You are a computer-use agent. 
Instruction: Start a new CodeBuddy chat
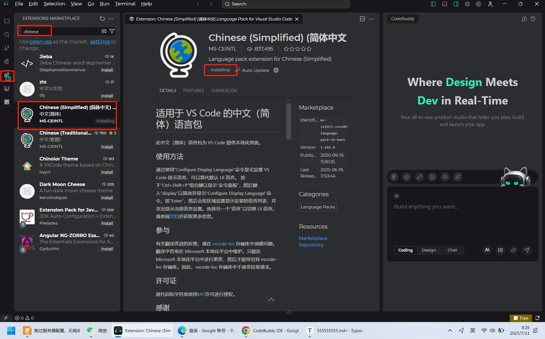[524, 19]
